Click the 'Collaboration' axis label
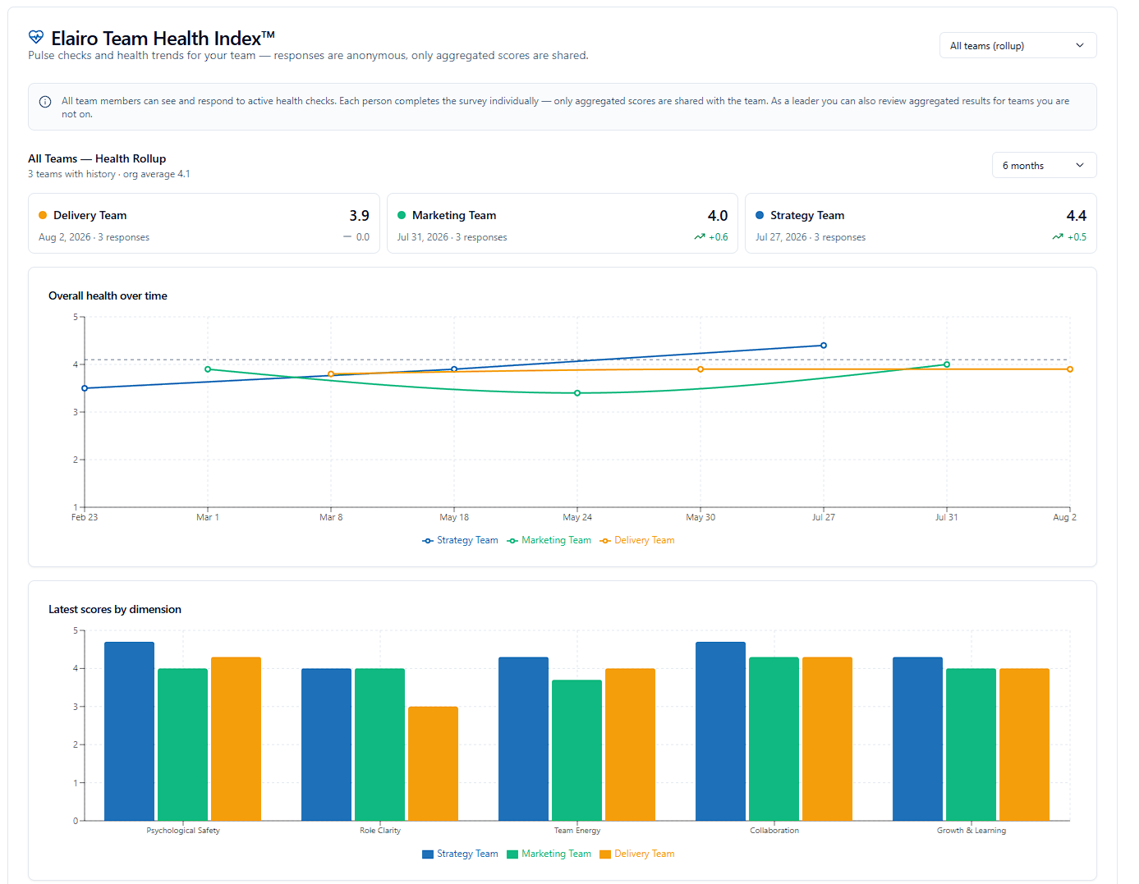The height and width of the screenshot is (884, 1139). 774,831
